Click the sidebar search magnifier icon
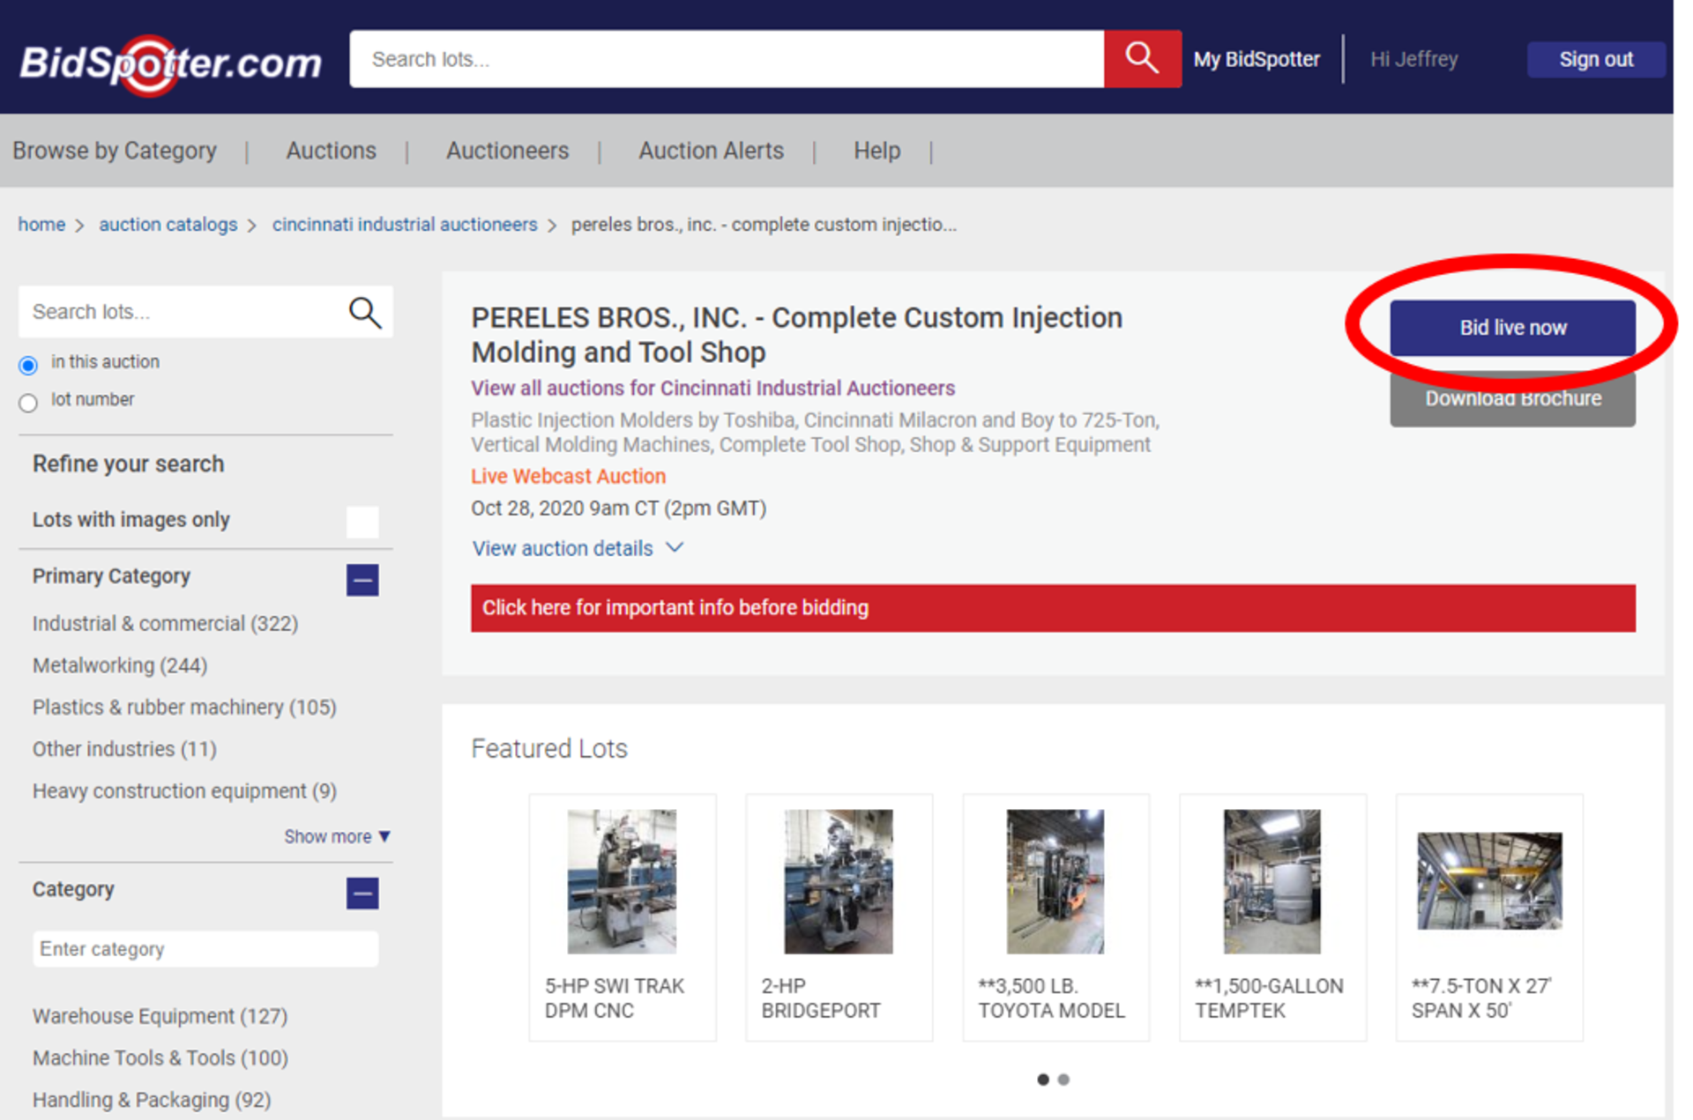This screenshot has height=1120, width=1693. [364, 313]
